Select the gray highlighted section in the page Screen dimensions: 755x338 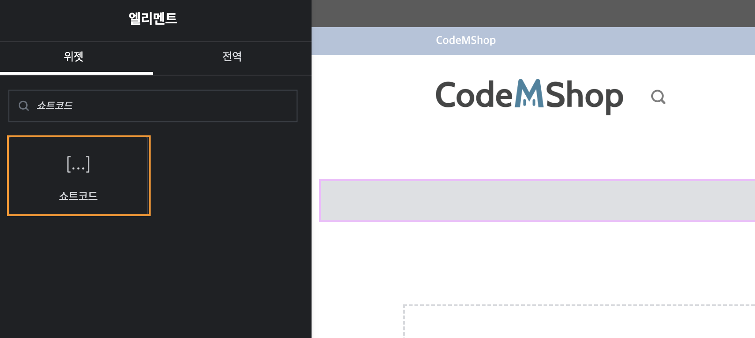(537, 201)
